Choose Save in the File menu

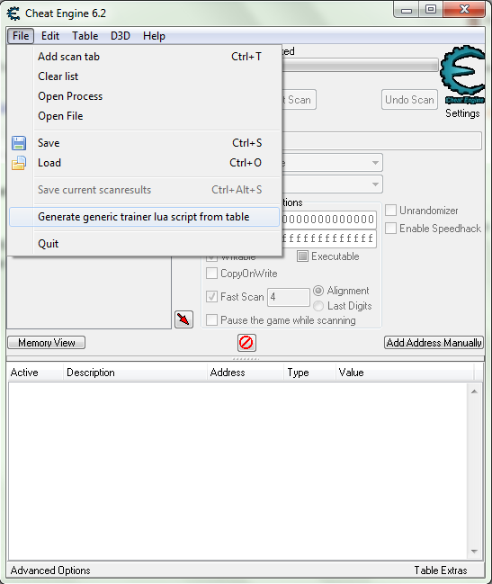pos(145,143)
